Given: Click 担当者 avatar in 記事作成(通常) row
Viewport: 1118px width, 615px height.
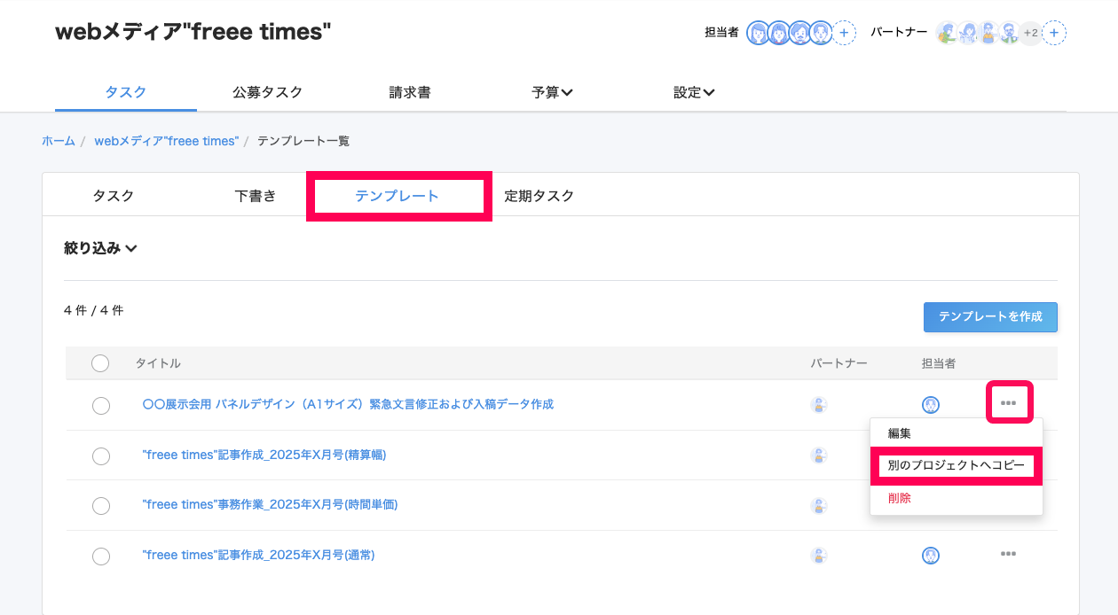Looking at the screenshot, I should 931,556.
